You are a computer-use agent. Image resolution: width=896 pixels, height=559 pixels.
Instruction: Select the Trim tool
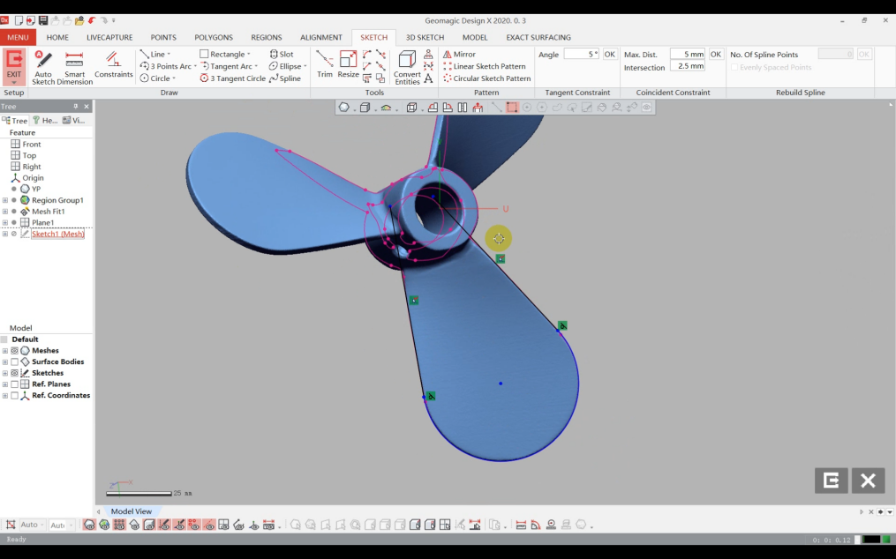click(324, 65)
